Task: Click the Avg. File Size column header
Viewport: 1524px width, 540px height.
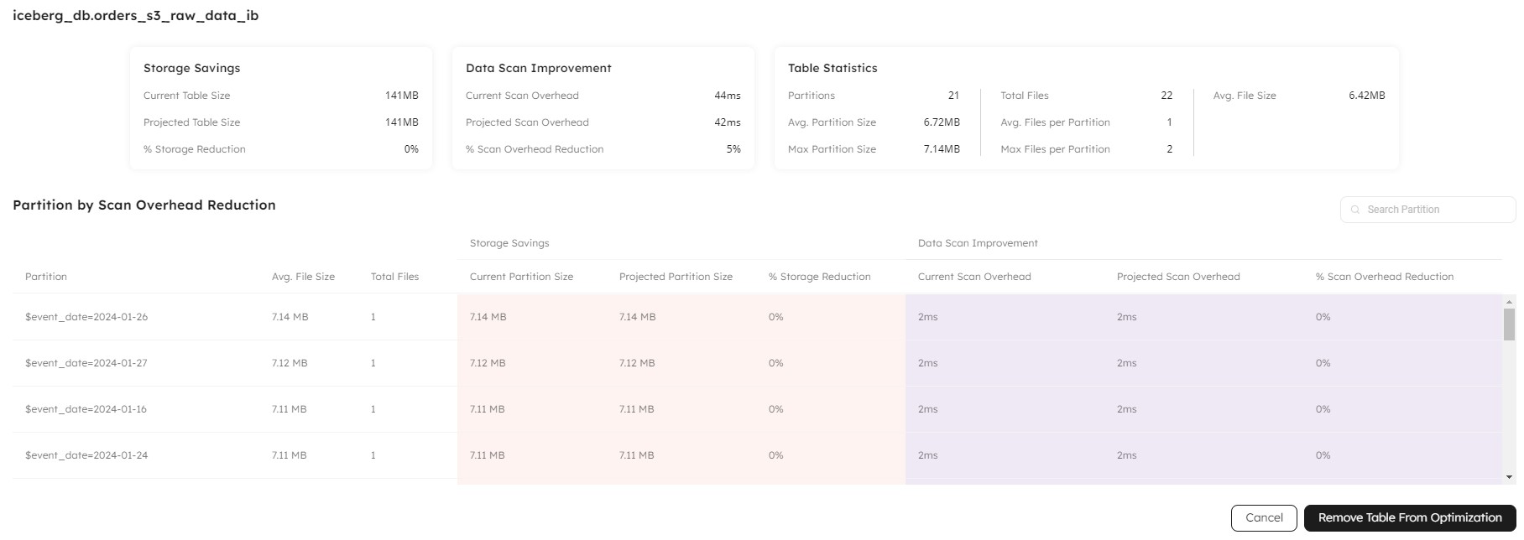Action: 303,277
